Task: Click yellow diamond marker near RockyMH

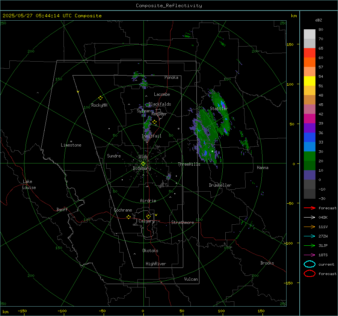Action: click(100, 98)
